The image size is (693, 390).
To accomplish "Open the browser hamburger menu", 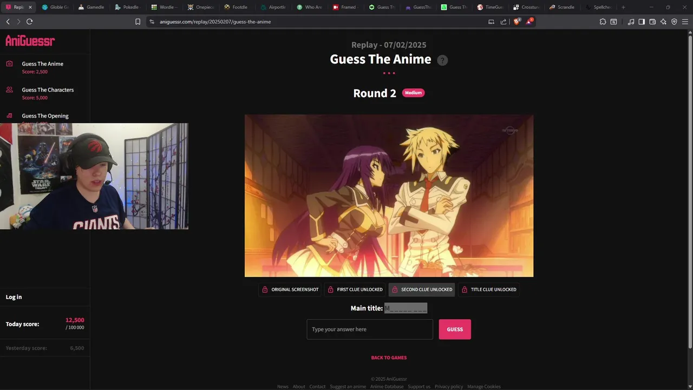I will pos(685,22).
